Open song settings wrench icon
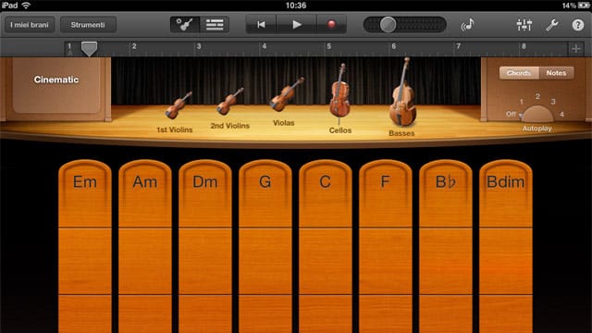Viewport: 592px width, 333px height. pos(552,25)
